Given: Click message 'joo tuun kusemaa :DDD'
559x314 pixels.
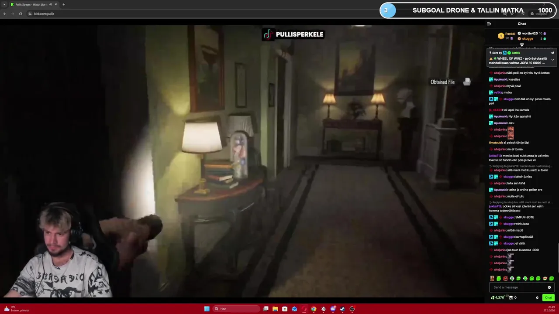Looking at the screenshot, I should point(523,250).
